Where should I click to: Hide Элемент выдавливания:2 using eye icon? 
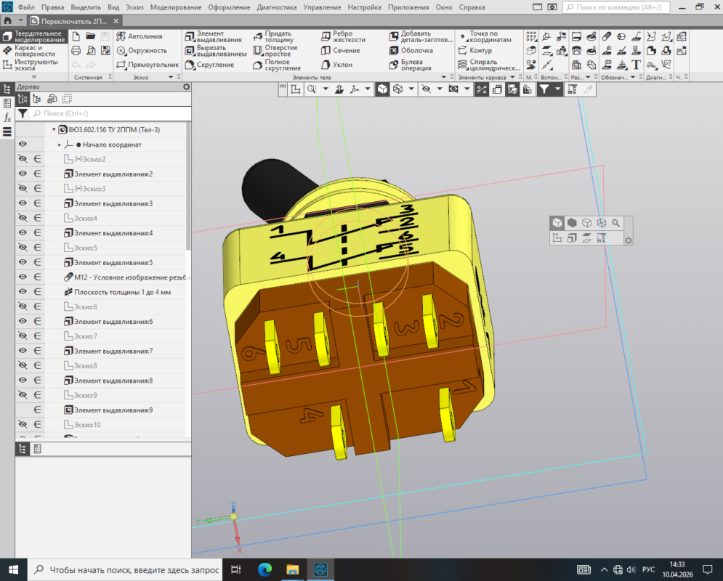pos(23,174)
